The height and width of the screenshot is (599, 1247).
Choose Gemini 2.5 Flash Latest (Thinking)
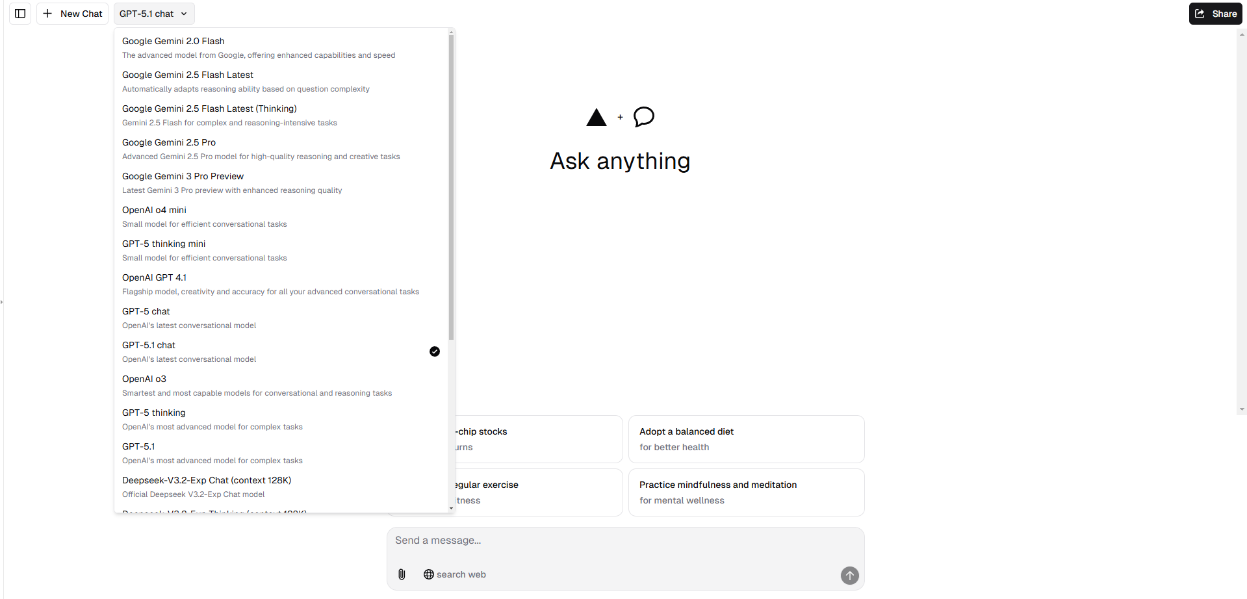tap(281, 115)
